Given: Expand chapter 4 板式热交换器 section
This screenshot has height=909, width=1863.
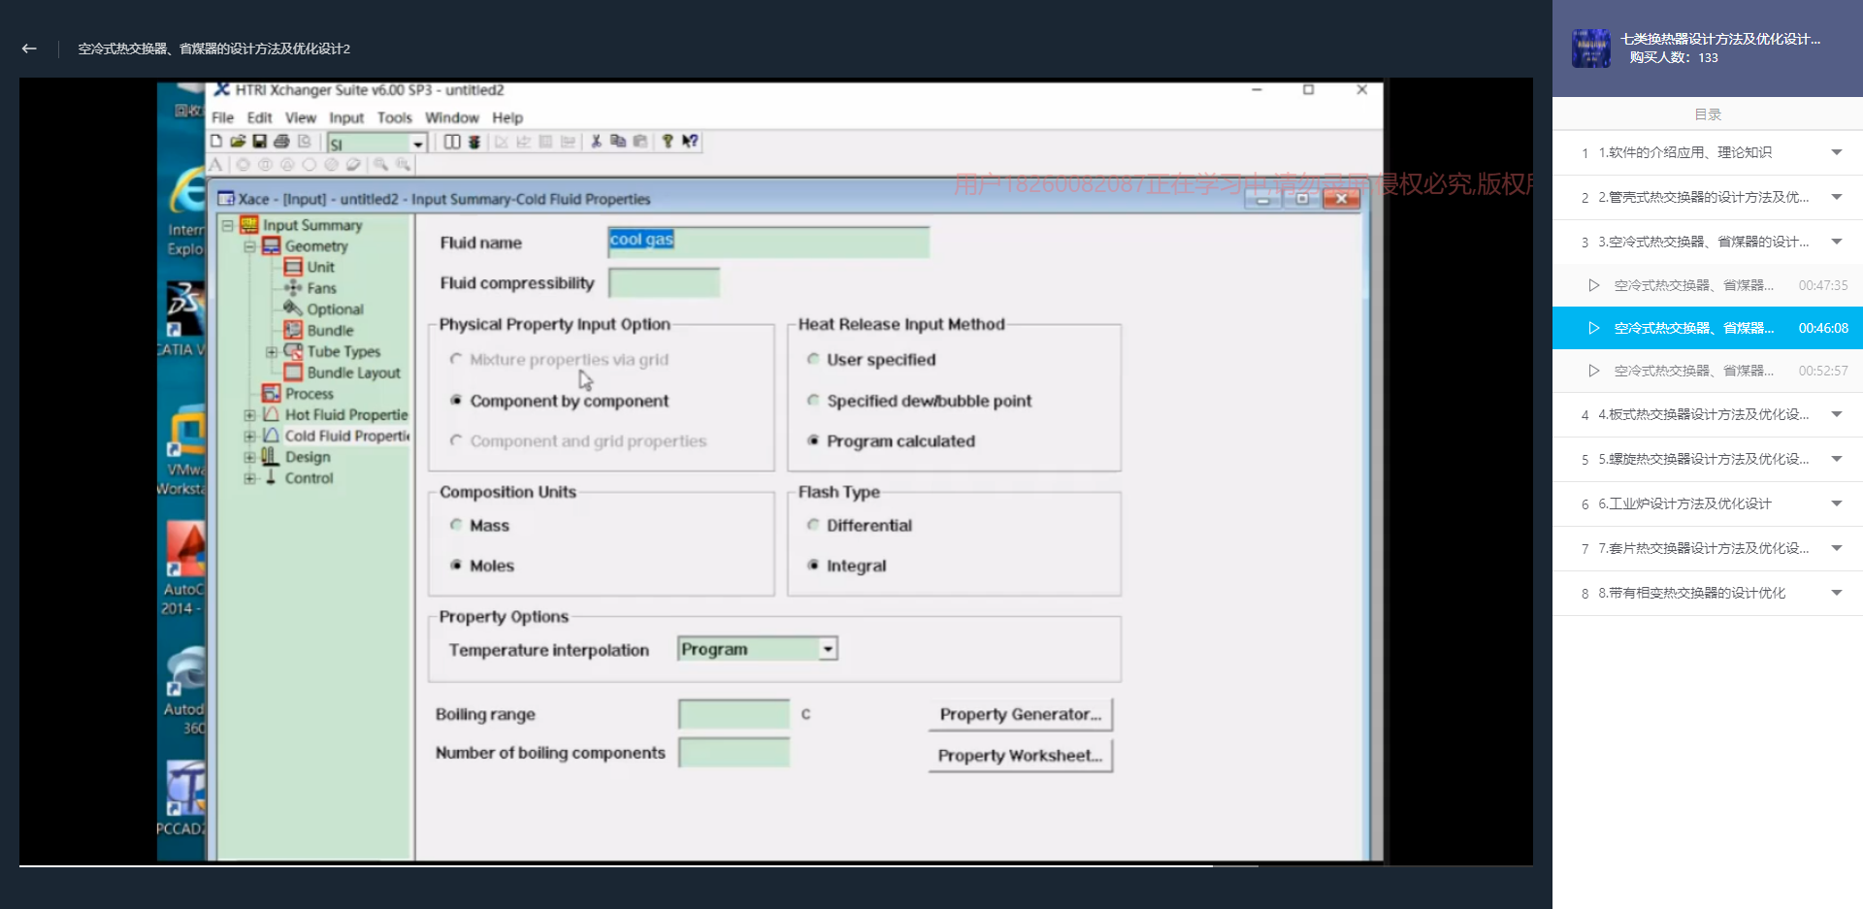Looking at the screenshot, I should [x=1837, y=414].
